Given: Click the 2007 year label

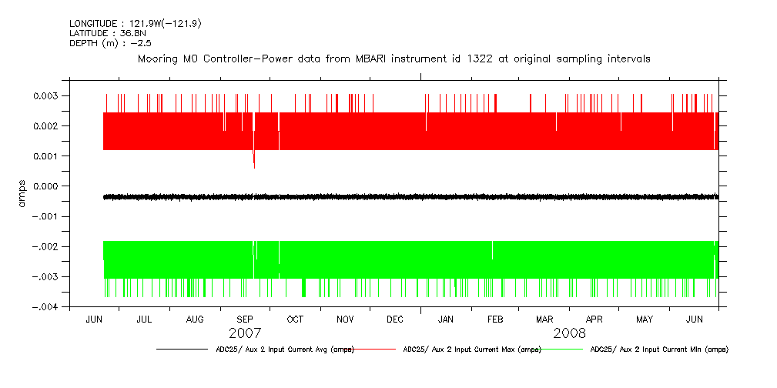Looking at the screenshot, I should click(245, 333).
